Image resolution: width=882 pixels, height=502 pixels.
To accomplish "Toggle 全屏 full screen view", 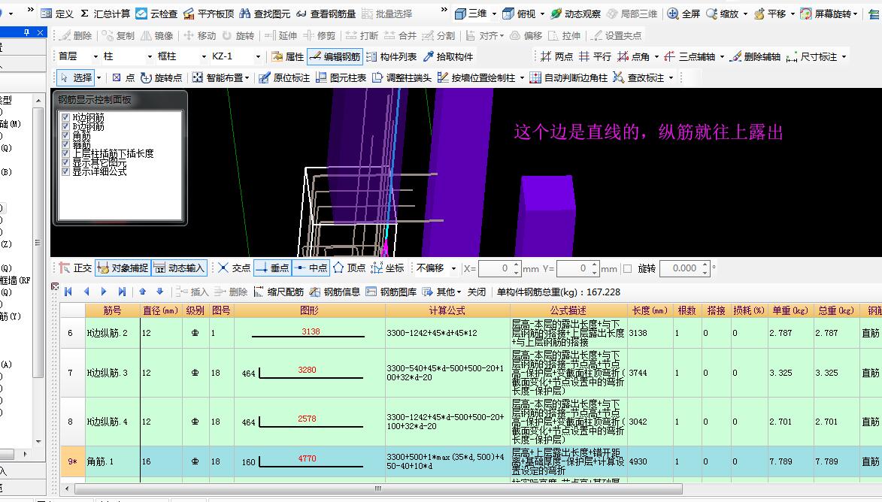I will tap(683, 14).
